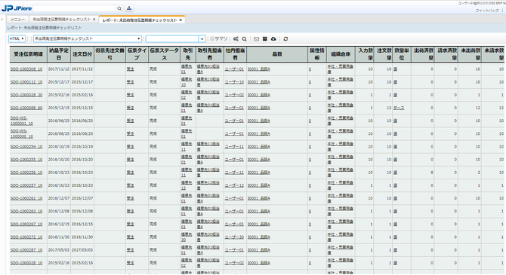Close the middle チェックリスト tab with its X

tap(94, 20)
